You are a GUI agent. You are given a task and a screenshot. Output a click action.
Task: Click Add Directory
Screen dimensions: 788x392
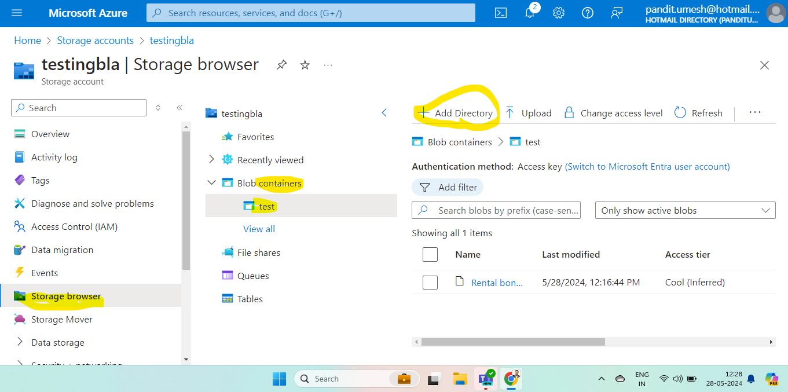tap(455, 113)
